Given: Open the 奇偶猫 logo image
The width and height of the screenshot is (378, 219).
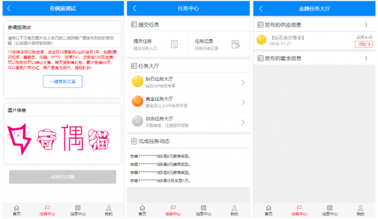Looking at the screenshot, I should click(x=58, y=139).
